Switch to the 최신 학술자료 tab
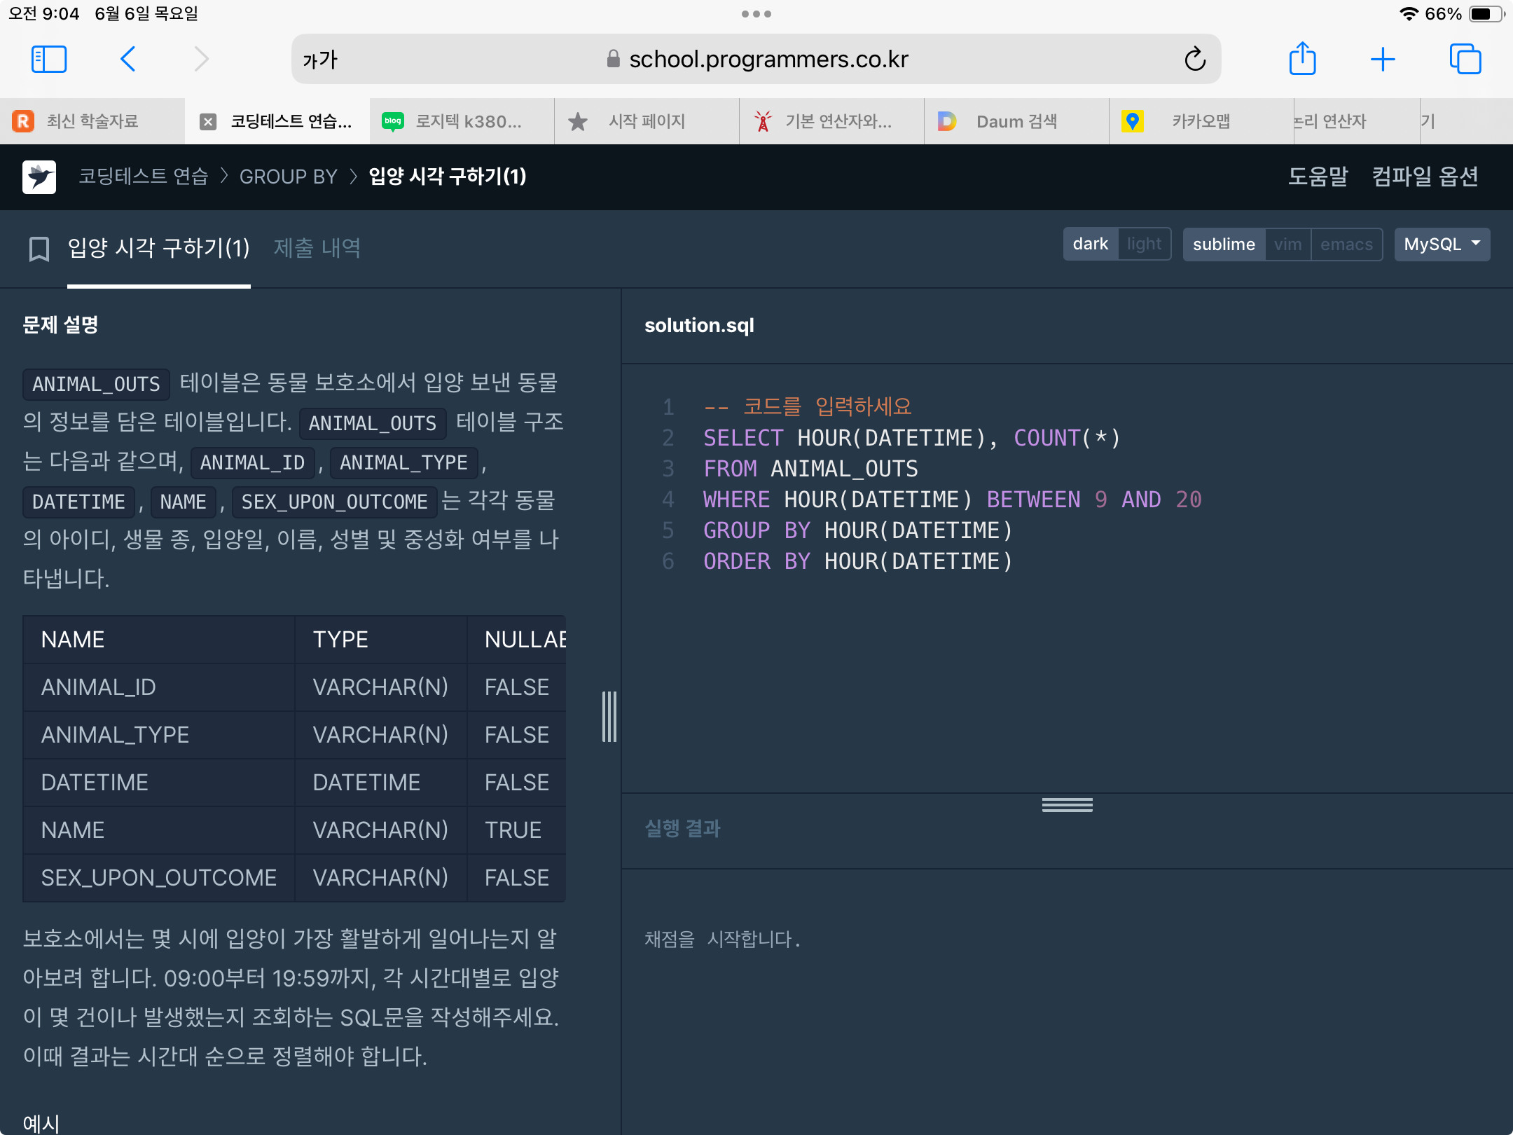This screenshot has height=1135, width=1513. pos(92,122)
